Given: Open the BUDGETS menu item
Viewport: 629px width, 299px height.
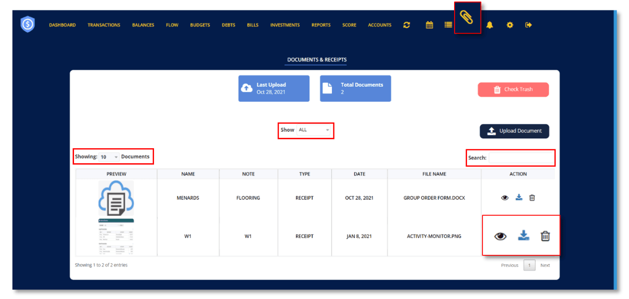Looking at the screenshot, I should point(200,25).
